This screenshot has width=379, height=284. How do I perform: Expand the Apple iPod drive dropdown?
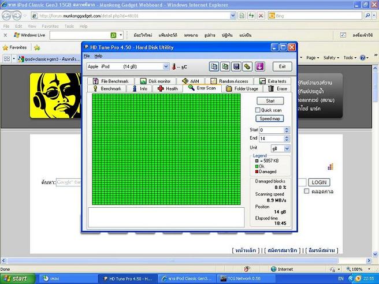166,66
